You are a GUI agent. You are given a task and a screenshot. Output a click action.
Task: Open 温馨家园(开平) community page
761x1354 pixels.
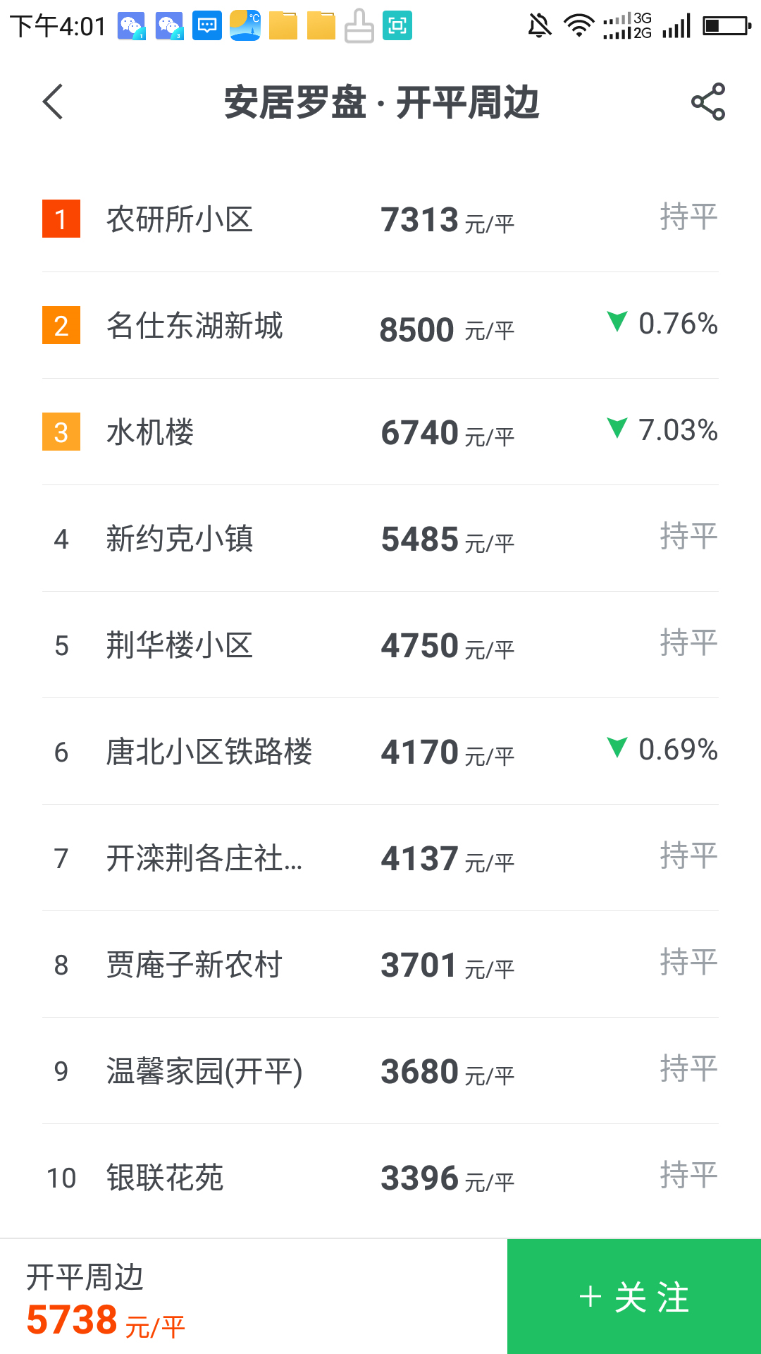204,1071
